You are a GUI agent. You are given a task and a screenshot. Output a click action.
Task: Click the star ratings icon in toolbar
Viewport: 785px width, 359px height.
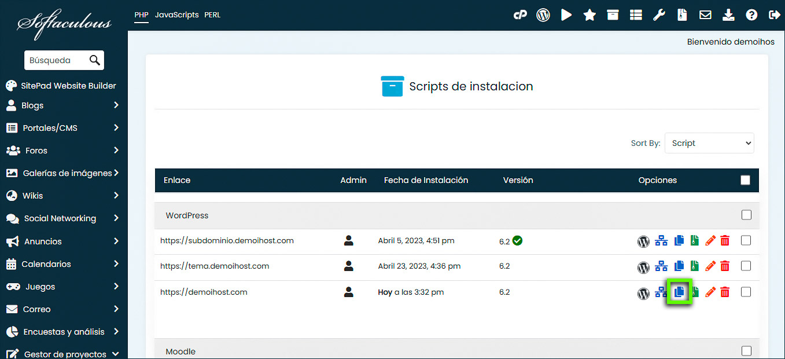(x=589, y=15)
